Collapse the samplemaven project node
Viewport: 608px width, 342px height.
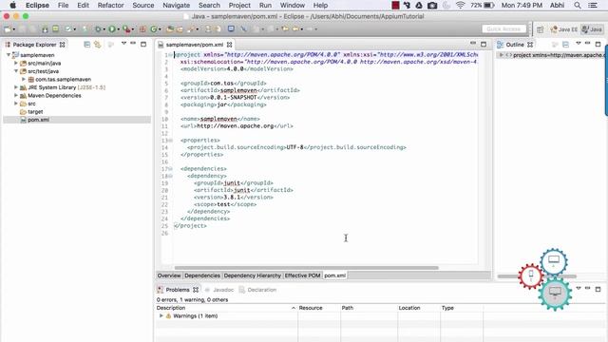(x=9, y=55)
